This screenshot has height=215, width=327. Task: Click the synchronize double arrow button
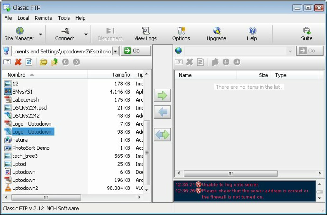point(163,134)
